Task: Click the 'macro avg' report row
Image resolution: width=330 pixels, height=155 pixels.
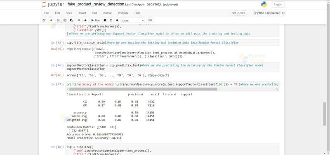Action: point(113,116)
